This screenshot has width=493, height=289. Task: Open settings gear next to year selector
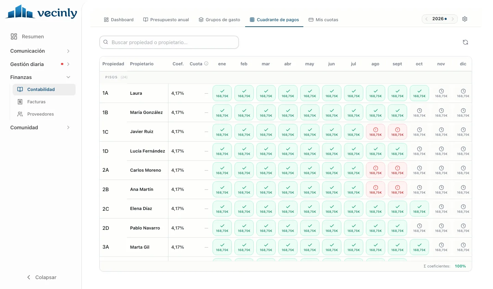(465, 19)
